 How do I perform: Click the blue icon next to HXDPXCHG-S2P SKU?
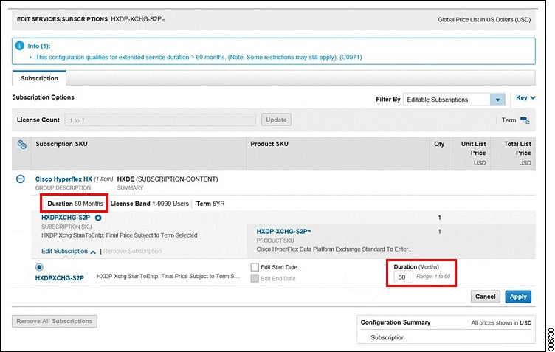coord(98,218)
